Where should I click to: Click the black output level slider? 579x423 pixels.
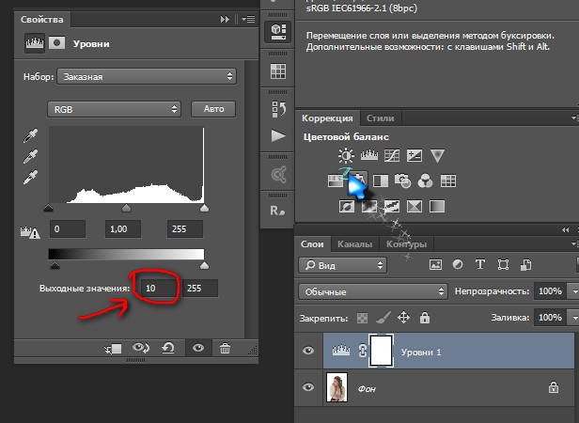coord(55,265)
